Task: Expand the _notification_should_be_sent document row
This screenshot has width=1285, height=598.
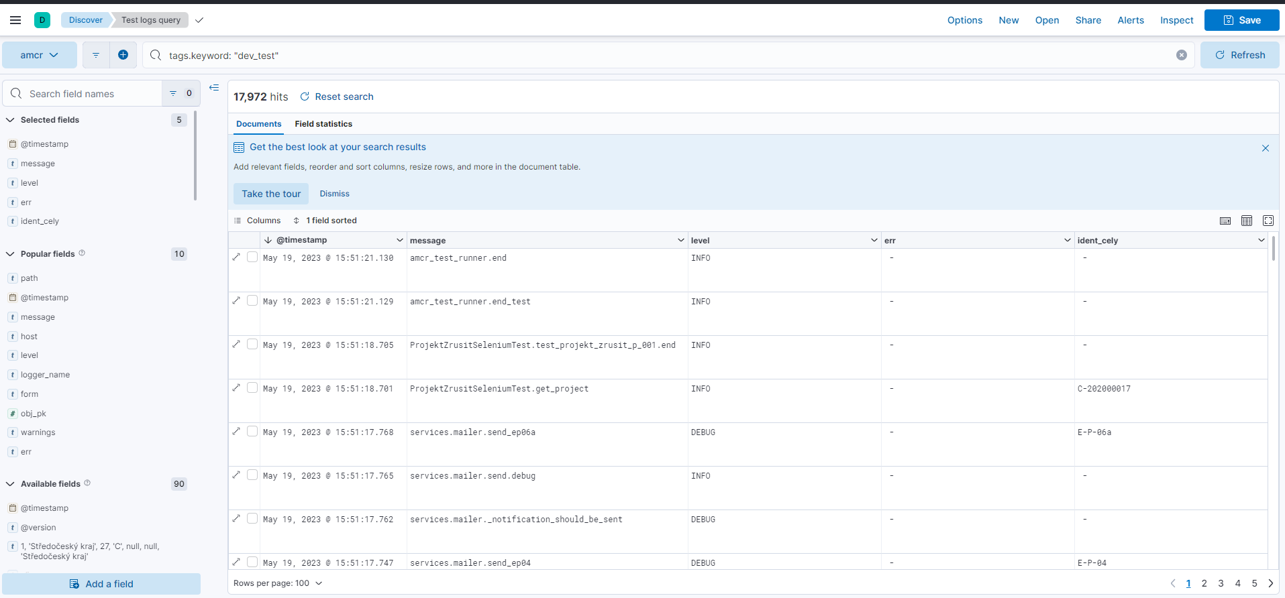Action: (236, 518)
